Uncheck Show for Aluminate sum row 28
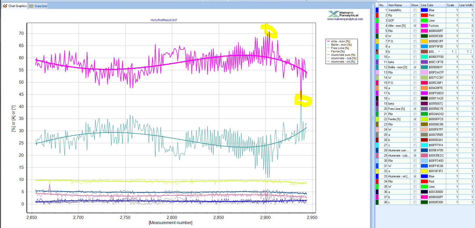 tap(415, 150)
